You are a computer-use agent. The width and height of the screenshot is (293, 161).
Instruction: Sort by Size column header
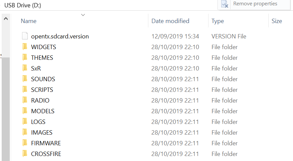pos(277,21)
